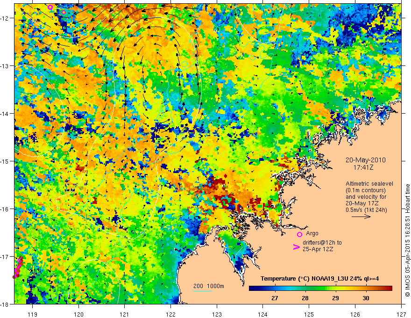Screen dimensions: 411x318
Task: Click the 'drifters@12h to' legend text
Action: (x=322, y=243)
